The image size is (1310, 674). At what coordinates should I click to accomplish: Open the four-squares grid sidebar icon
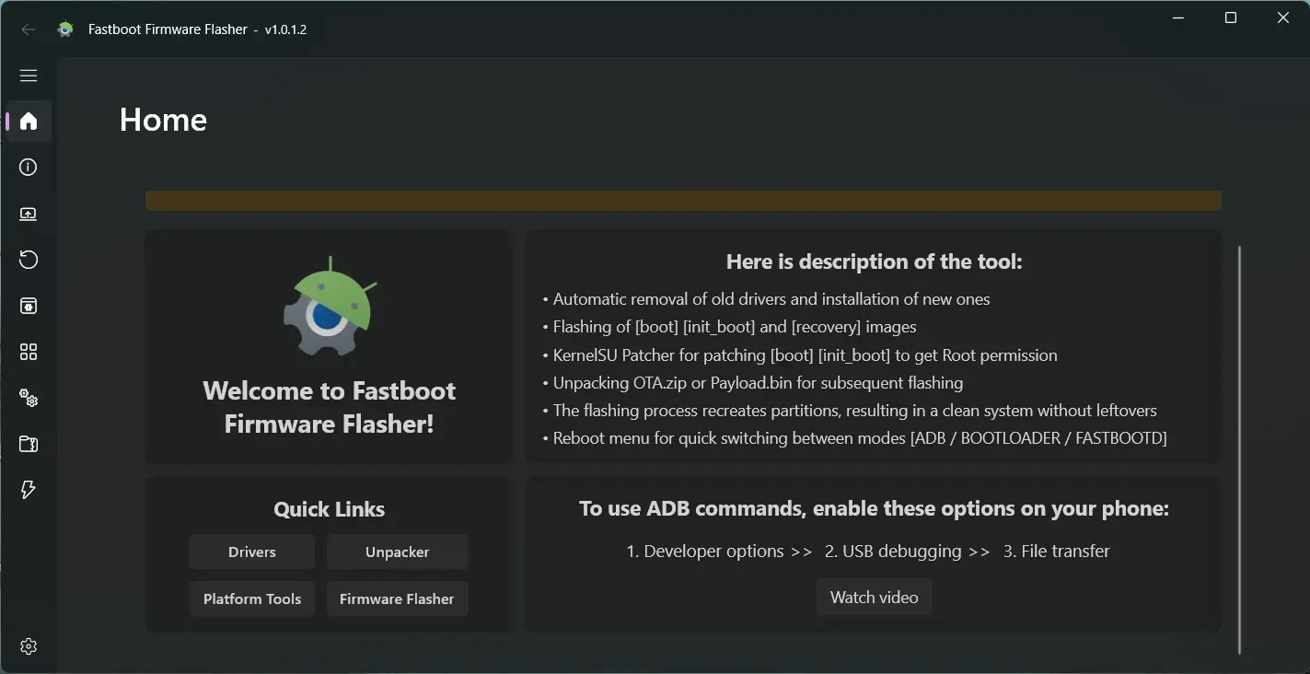tap(29, 352)
